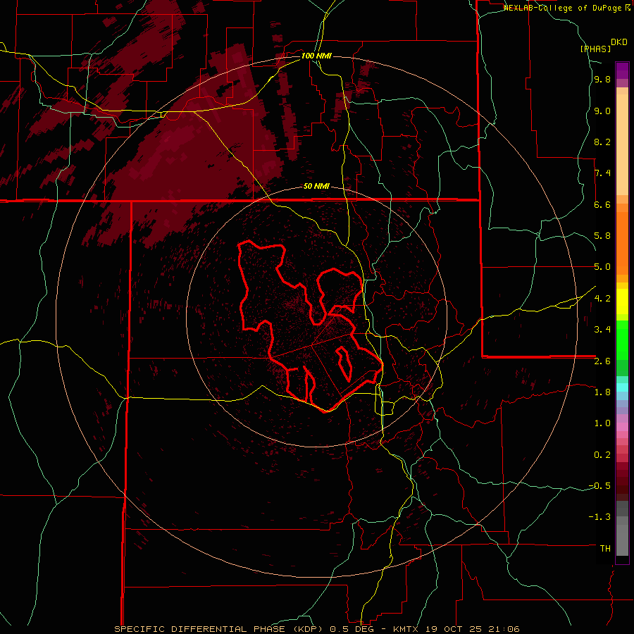Select the 1.8 scale value
The image size is (634, 634).
point(602,392)
